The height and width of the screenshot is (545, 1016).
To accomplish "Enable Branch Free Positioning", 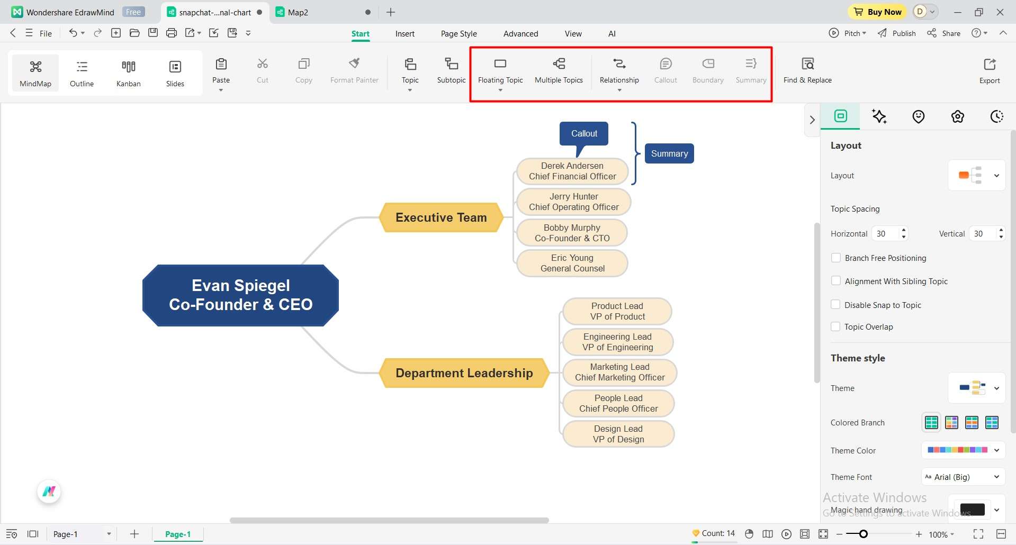I will (x=836, y=258).
